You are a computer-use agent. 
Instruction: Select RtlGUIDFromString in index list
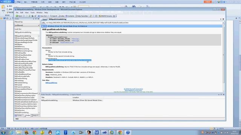pos(21,112)
